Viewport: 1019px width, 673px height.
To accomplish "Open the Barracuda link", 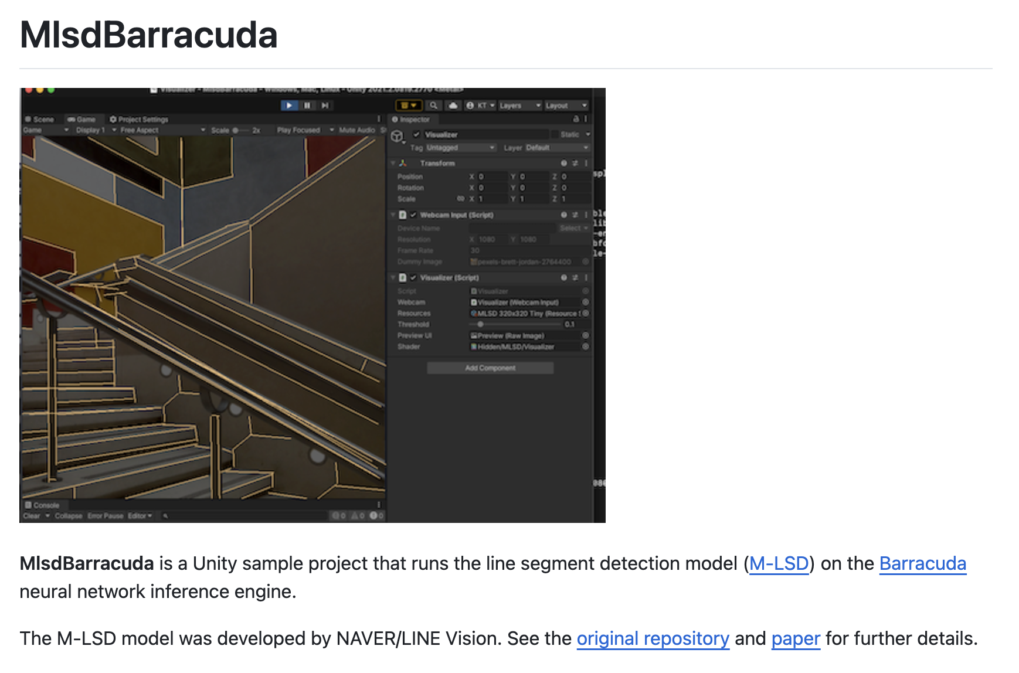I will click(923, 563).
